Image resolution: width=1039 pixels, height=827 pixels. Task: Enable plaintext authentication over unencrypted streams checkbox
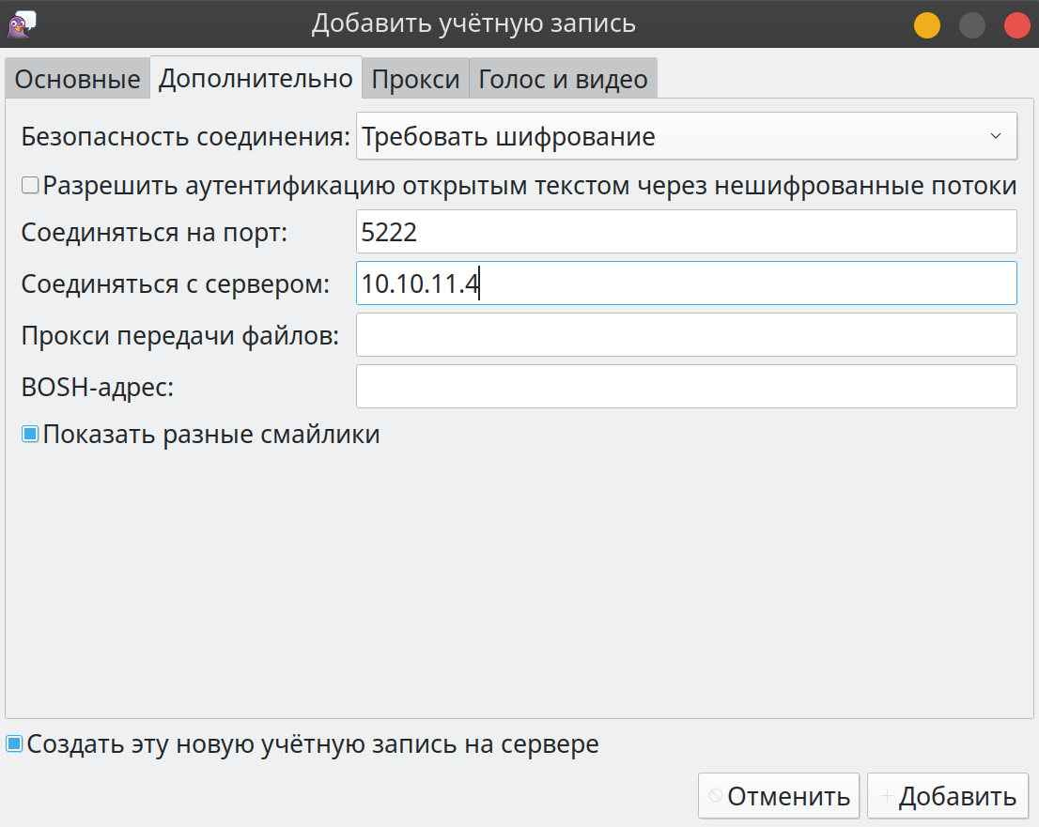pyautogui.click(x=30, y=185)
